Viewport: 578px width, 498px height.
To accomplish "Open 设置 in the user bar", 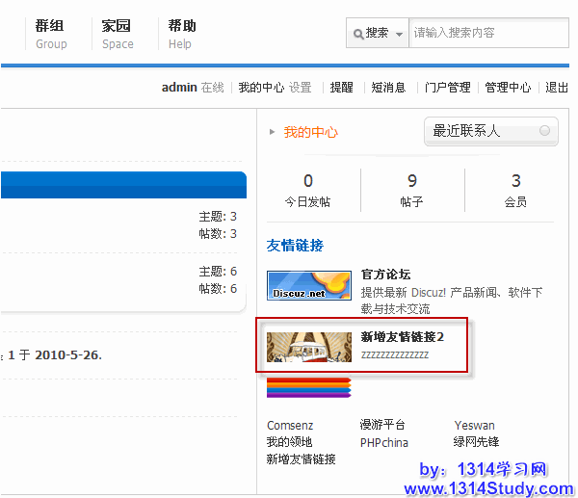I will [301, 88].
